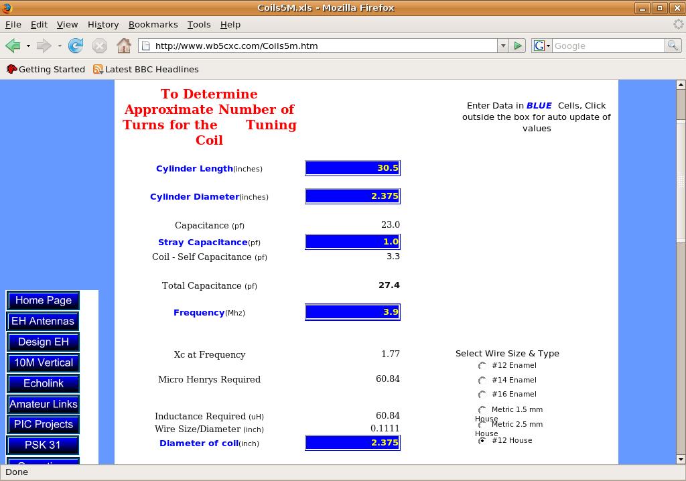The width and height of the screenshot is (686, 481).
Task: Select the #16 Enamel wire option
Action: (482, 395)
